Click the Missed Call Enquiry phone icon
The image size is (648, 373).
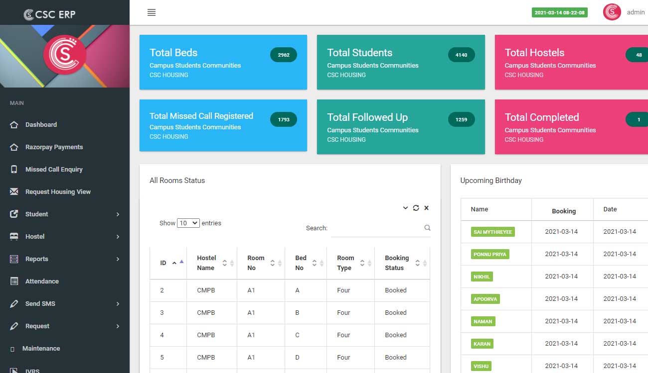(14, 169)
